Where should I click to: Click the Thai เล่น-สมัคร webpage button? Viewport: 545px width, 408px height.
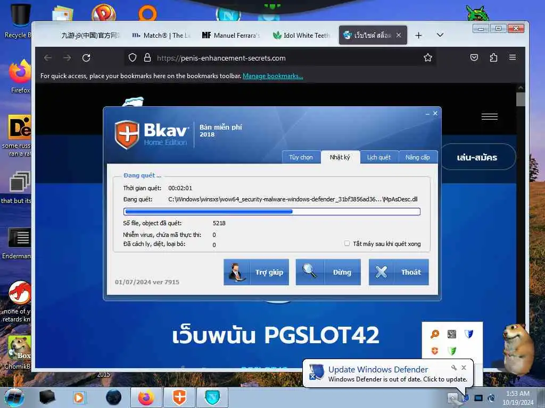tap(477, 157)
